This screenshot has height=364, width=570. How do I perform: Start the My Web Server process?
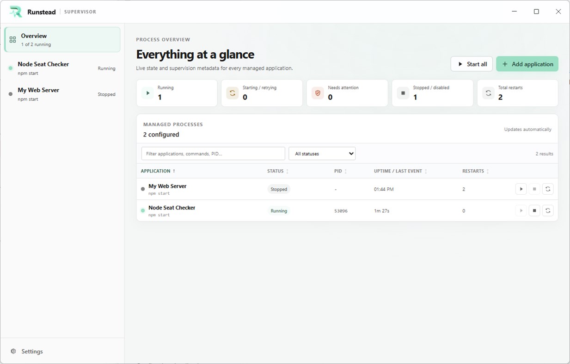coord(521,189)
